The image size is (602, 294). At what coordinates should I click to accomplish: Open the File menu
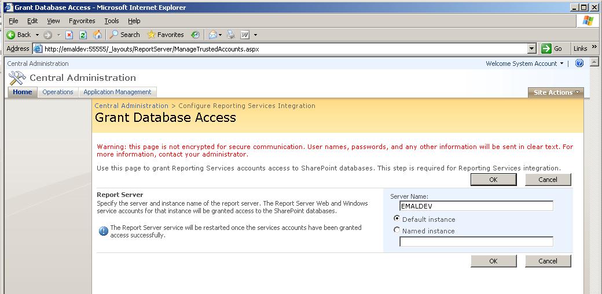coord(13,21)
